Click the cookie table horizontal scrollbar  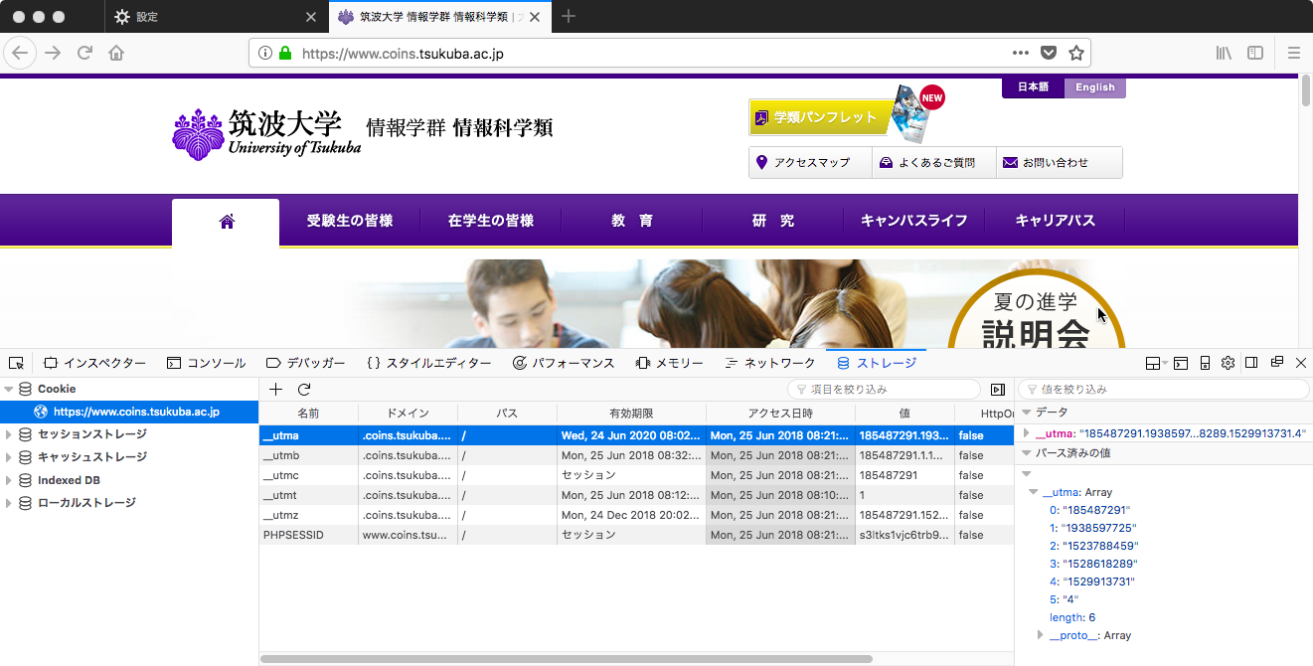pyautogui.click(x=566, y=659)
